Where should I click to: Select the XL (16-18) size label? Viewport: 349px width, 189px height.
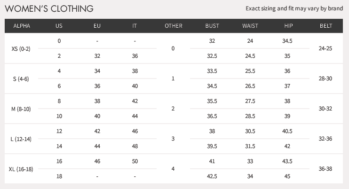21,169
